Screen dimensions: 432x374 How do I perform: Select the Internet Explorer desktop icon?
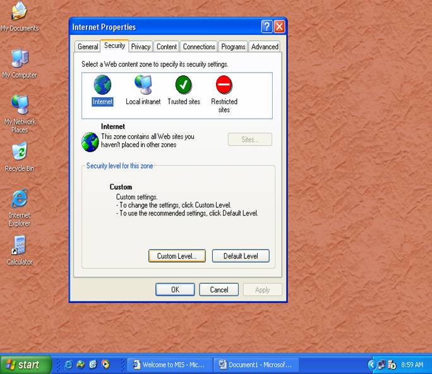(20, 199)
